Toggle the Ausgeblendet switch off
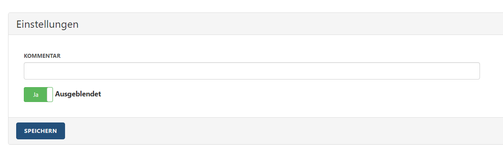The height and width of the screenshot is (155, 503). point(38,94)
